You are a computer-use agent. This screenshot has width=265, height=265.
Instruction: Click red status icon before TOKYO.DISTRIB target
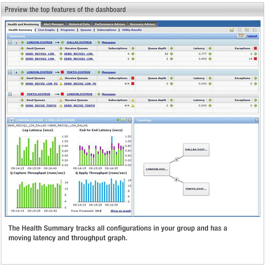click(62, 72)
